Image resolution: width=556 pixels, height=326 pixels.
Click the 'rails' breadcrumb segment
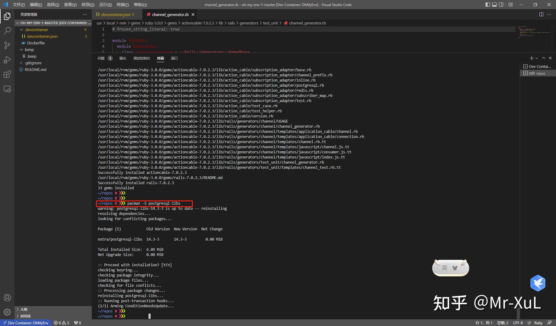231,23
